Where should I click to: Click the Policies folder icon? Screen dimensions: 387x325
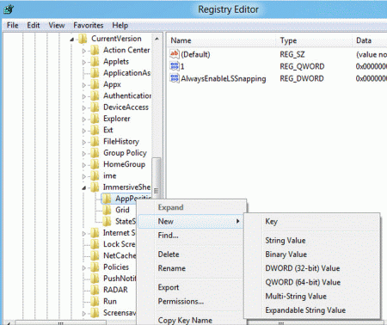(x=95, y=267)
